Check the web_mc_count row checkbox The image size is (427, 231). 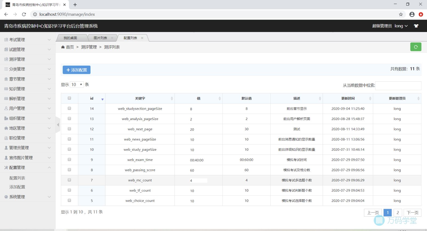pyautogui.click(x=69, y=180)
